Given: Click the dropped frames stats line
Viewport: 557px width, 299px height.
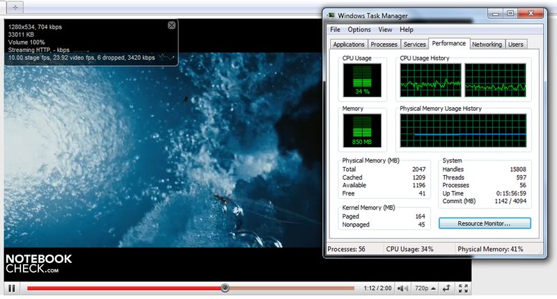Looking at the screenshot, I should pos(81,58).
